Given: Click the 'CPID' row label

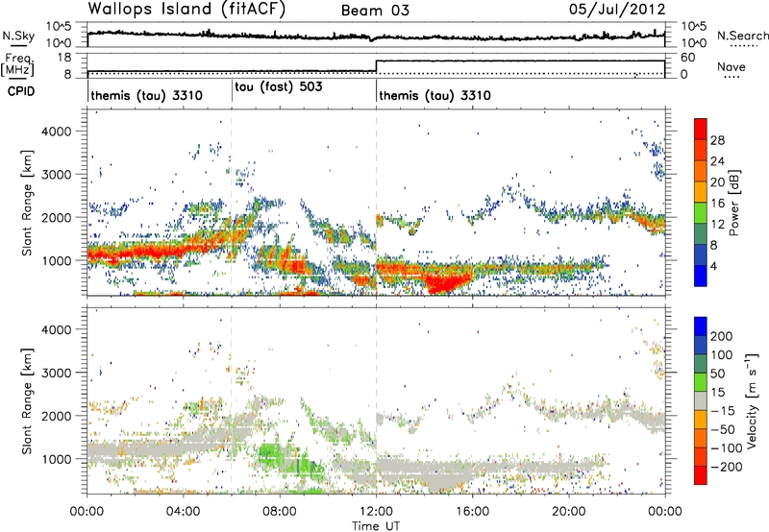Looking at the screenshot, I should click(x=21, y=91).
